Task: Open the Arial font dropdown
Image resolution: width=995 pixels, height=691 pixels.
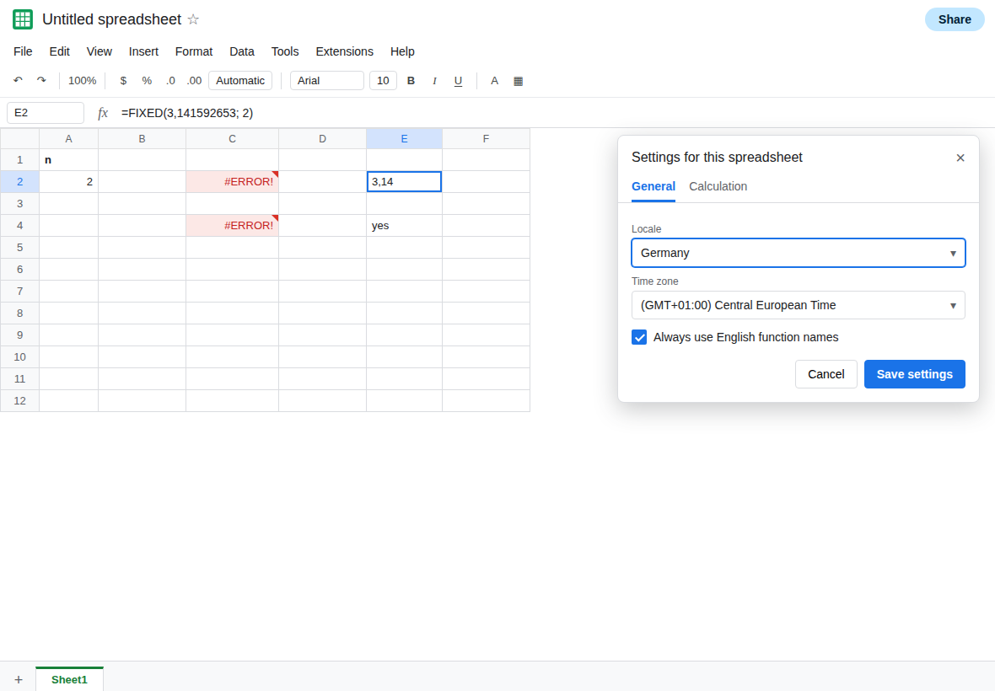Action: (x=327, y=81)
